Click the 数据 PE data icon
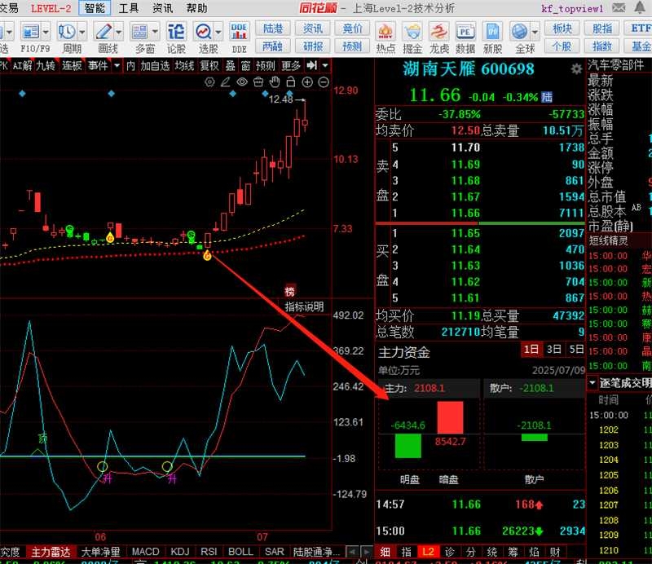Viewport: 652px width, 564px height. pos(465,32)
